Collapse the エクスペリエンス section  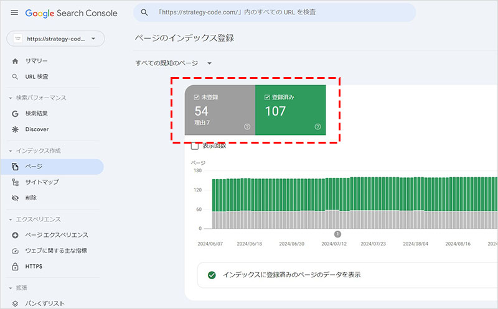pyautogui.click(x=11, y=219)
